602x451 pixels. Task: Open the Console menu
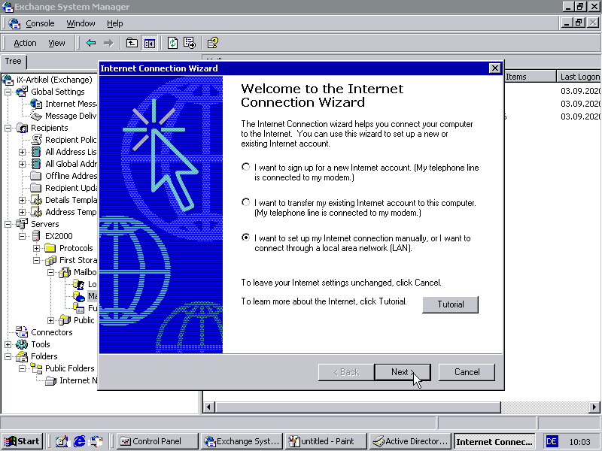pyautogui.click(x=40, y=23)
